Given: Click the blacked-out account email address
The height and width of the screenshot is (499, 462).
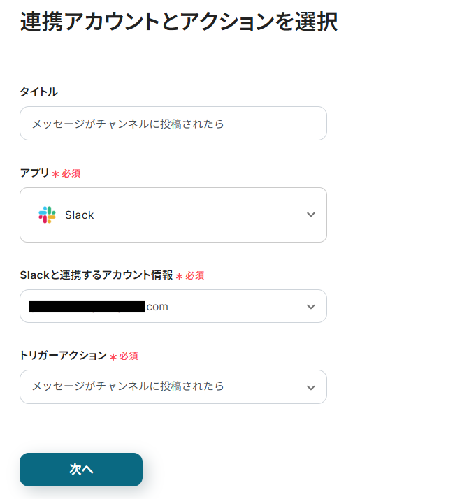Looking at the screenshot, I should tap(87, 306).
